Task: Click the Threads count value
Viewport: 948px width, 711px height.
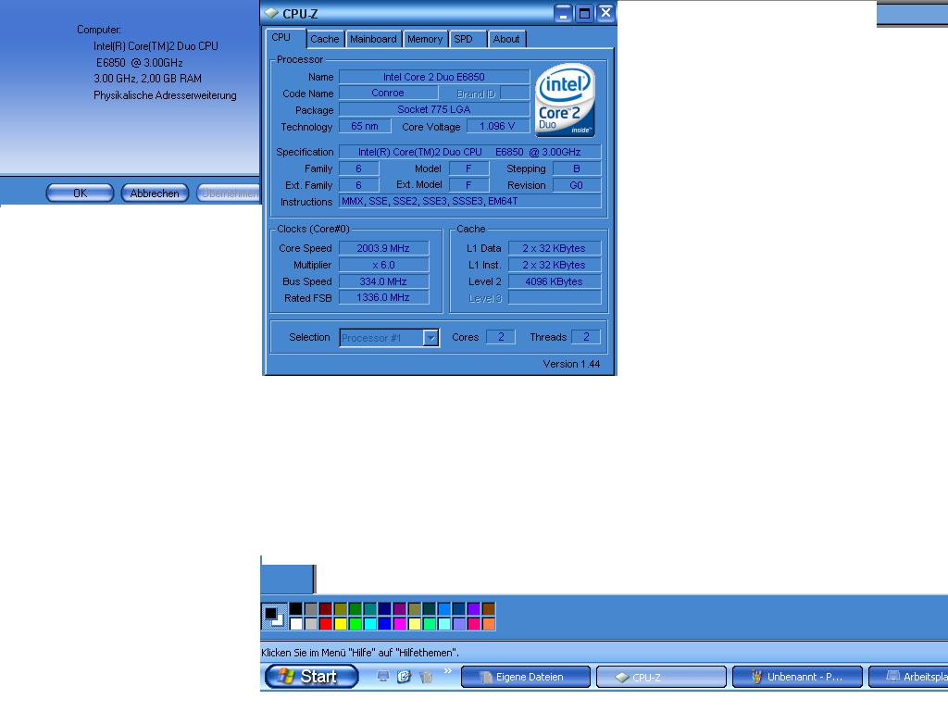Action: 586,337
